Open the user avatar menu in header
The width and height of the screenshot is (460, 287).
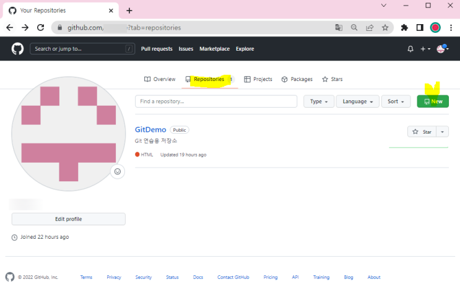(443, 49)
